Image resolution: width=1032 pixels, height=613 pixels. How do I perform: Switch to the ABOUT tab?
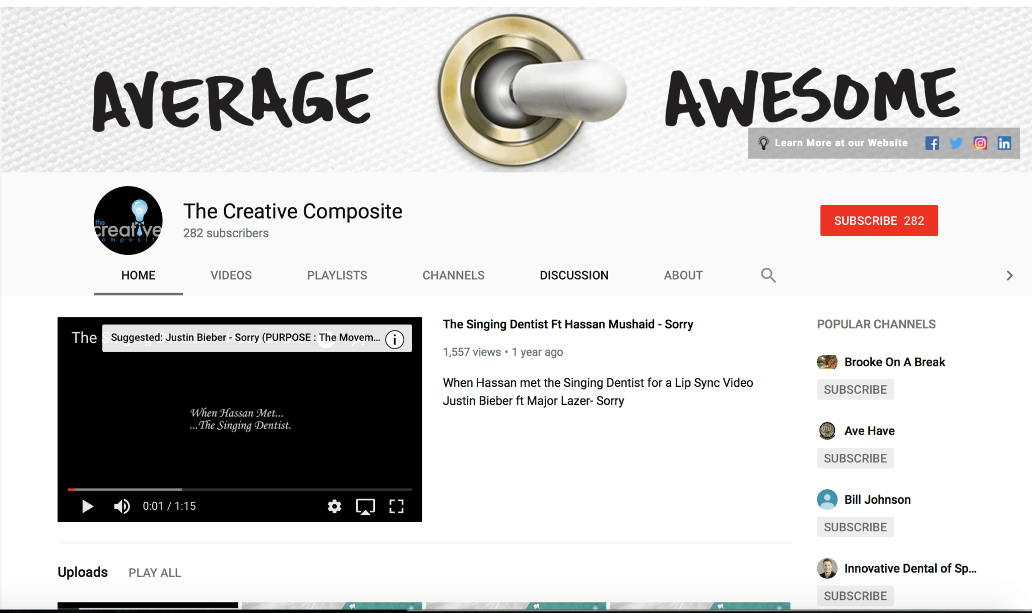[x=683, y=276]
